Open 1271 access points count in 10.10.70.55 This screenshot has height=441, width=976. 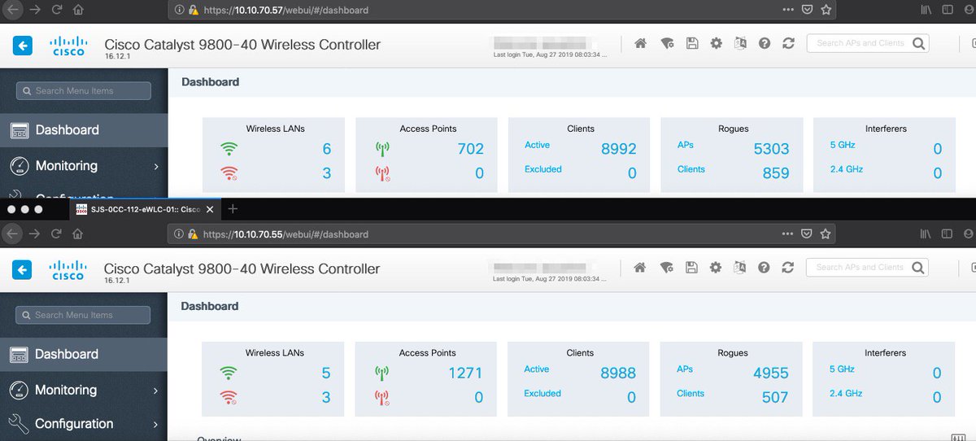click(x=464, y=373)
